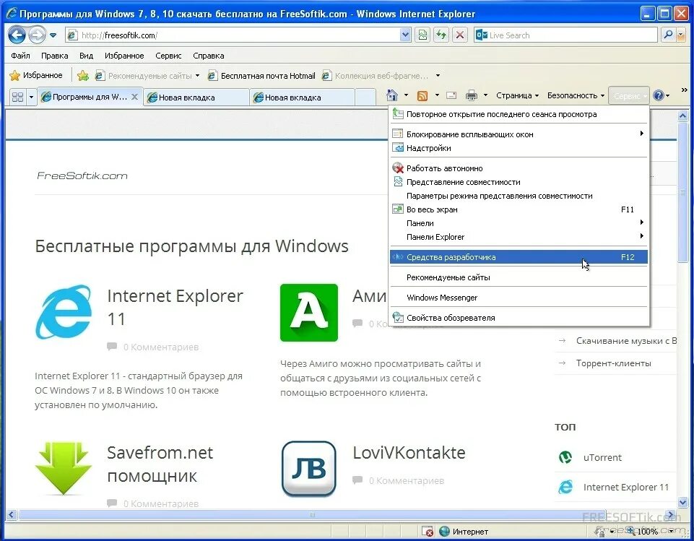This screenshot has width=694, height=541.
Task: Click the Savefrom.net green arrow icon
Action: pos(64,468)
